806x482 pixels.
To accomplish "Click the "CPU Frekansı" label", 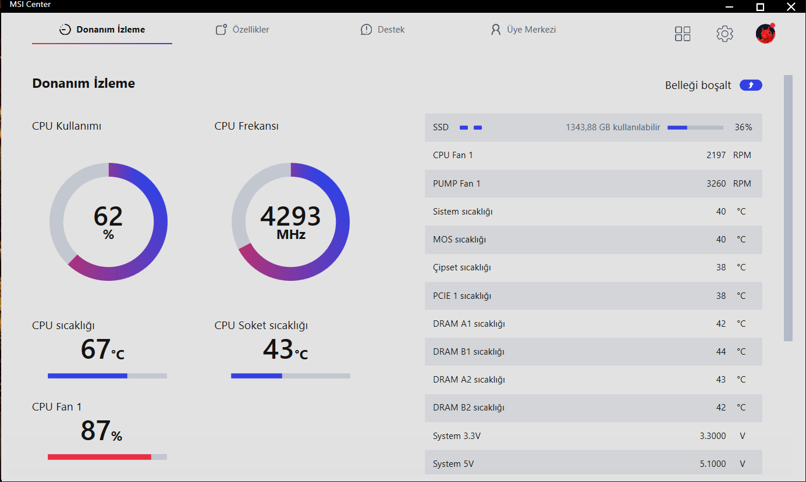I will pyautogui.click(x=247, y=126).
